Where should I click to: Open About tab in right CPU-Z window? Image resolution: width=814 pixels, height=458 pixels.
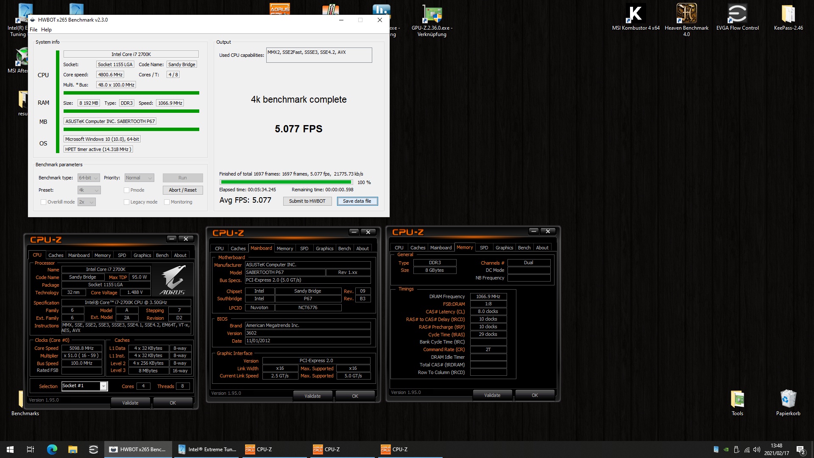pos(542,248)
